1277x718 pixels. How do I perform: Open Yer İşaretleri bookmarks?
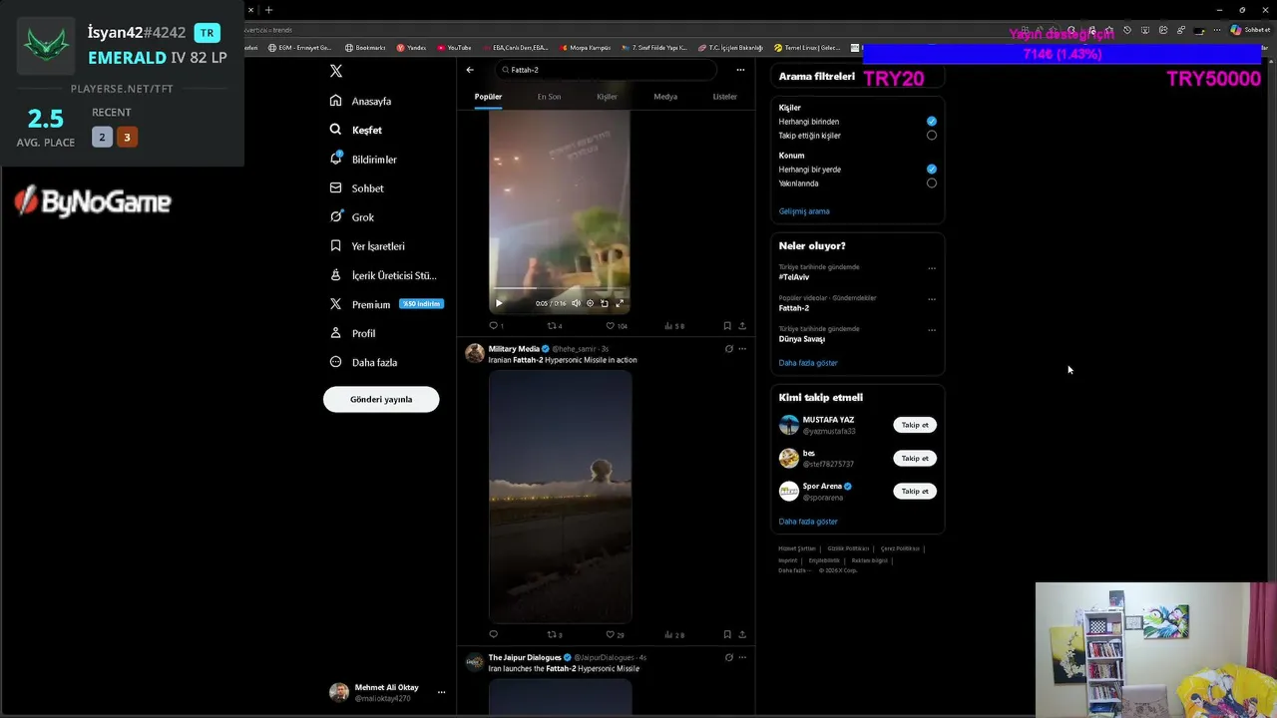[x=367, y=245]
